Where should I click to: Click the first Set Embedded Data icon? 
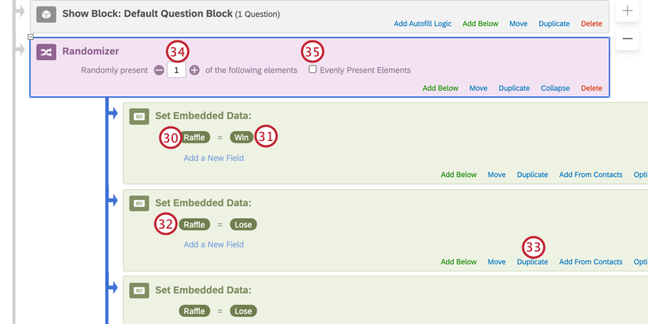click(x=139, y=117)
